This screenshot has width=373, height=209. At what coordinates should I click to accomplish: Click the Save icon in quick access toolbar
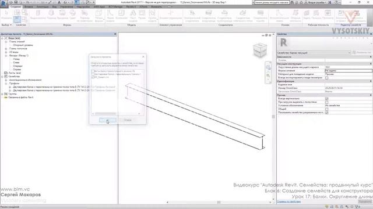coord(16,2)
